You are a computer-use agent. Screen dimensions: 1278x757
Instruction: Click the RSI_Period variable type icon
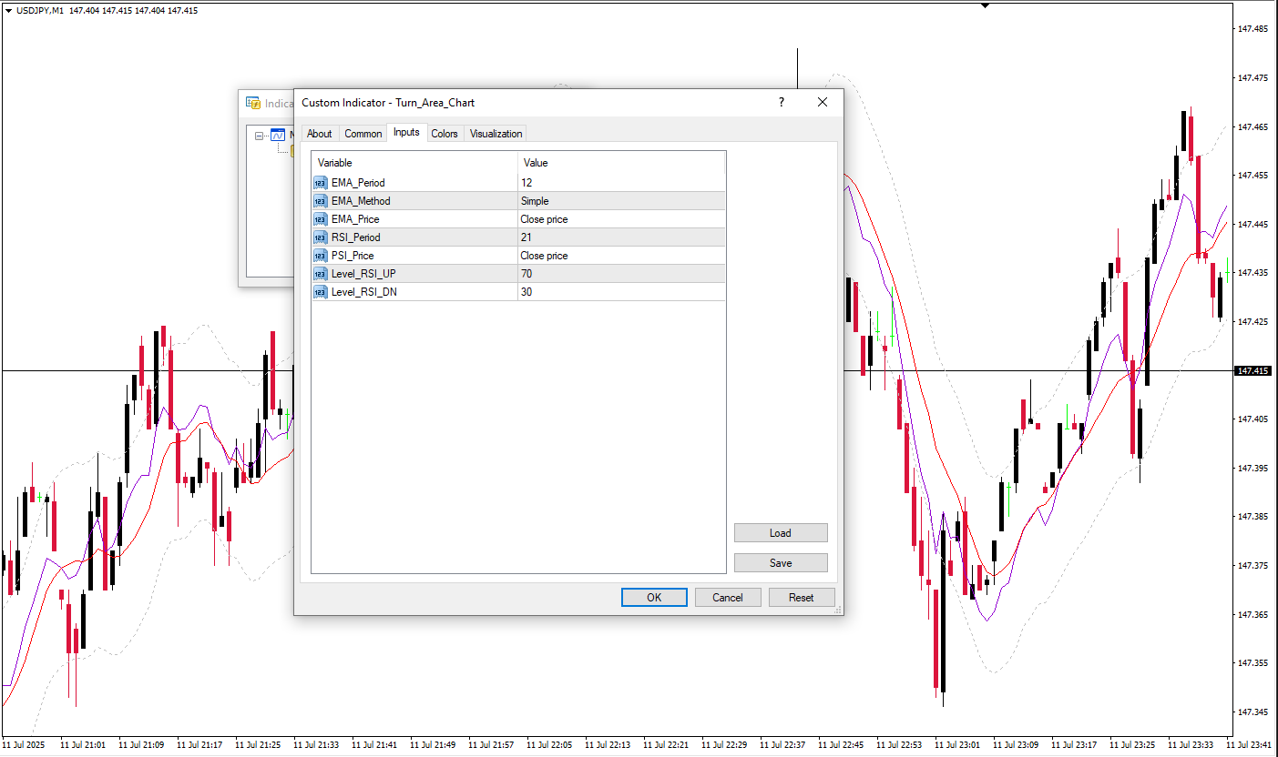coord(321,237)
